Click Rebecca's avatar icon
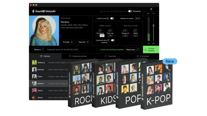207x116 pixels. (x=34, y=62)
